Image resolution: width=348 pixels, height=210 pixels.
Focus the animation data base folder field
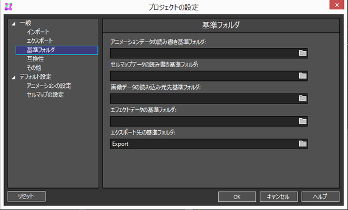click(x=204, y=53)
